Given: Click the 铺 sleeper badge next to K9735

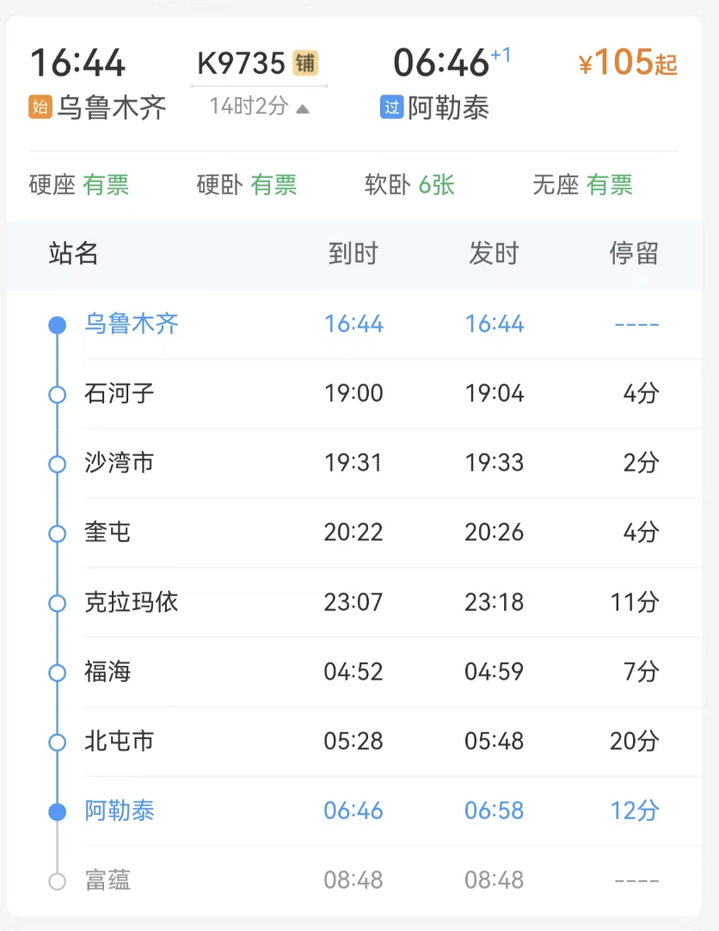Looking at the screenshot, I should coord(305,63).
